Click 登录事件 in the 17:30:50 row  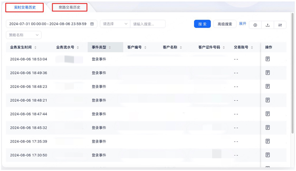point(99,155)
